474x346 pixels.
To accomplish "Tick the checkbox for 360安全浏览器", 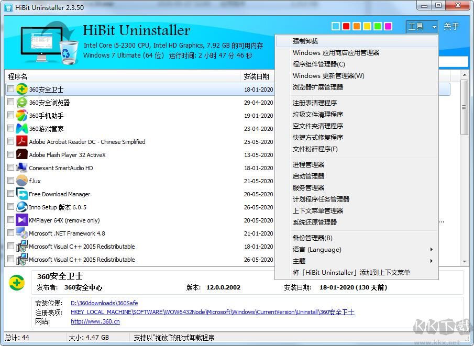I will tap(10, 102).
